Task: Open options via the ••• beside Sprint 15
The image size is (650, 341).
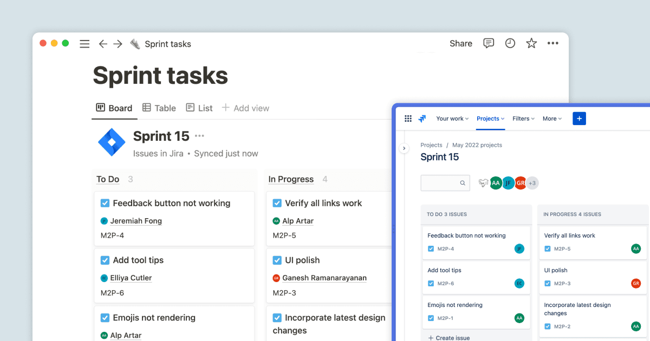Action: point(200,136)
